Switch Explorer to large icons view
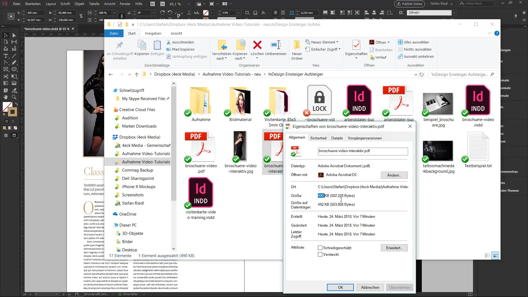528x297 pixels. click(x=495, y=256)
